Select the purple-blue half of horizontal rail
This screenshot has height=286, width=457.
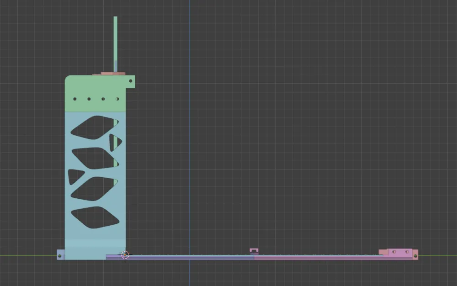[x=180, y=257]
